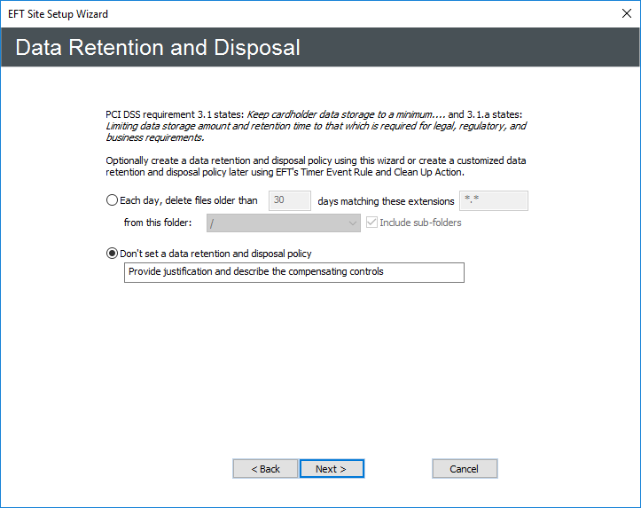Viewport: 641px width, 508px height.
Task: Select "Each day, delete files older than" radio
Action: [x=112, y=200]
